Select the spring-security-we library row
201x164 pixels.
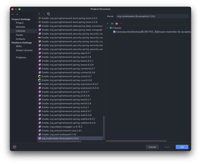[x=70, y=49]
